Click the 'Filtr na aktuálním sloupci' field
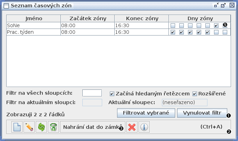The height and width of the screenshot is (141, 238). coord(92,102)
